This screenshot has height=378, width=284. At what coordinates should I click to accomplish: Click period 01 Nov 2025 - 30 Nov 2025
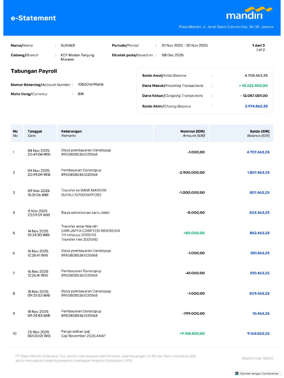pyautogui.click(x=185, y=45)
